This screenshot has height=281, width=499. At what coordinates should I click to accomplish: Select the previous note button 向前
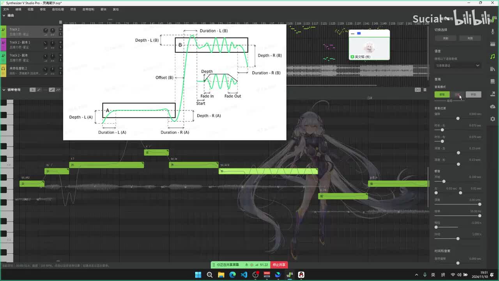(x=446, y=38)
